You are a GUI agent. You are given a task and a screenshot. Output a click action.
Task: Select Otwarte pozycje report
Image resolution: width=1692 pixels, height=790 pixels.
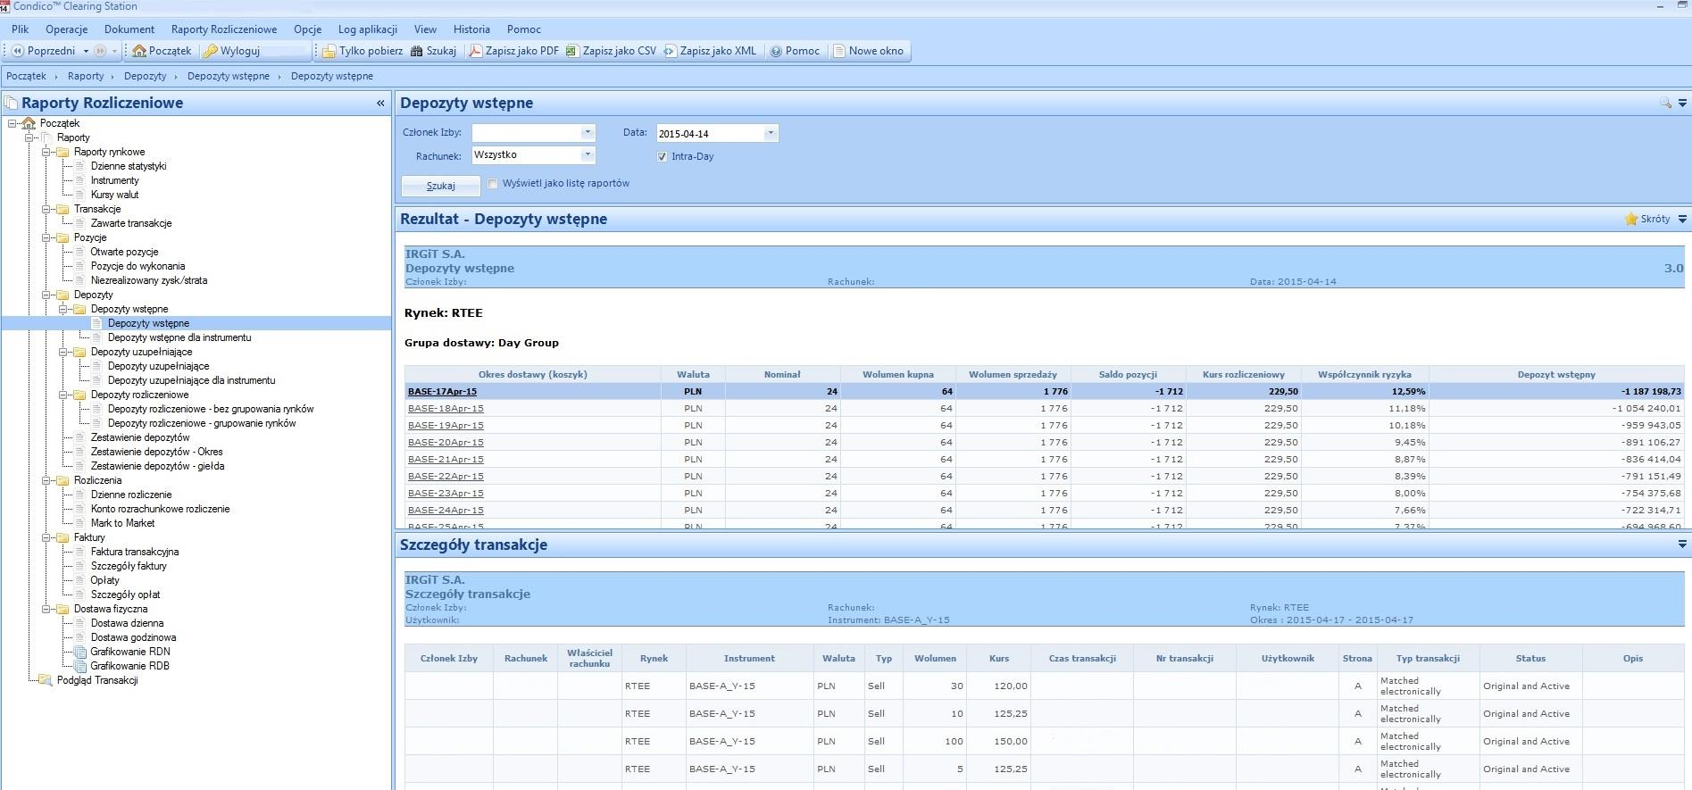click(124, 252)
